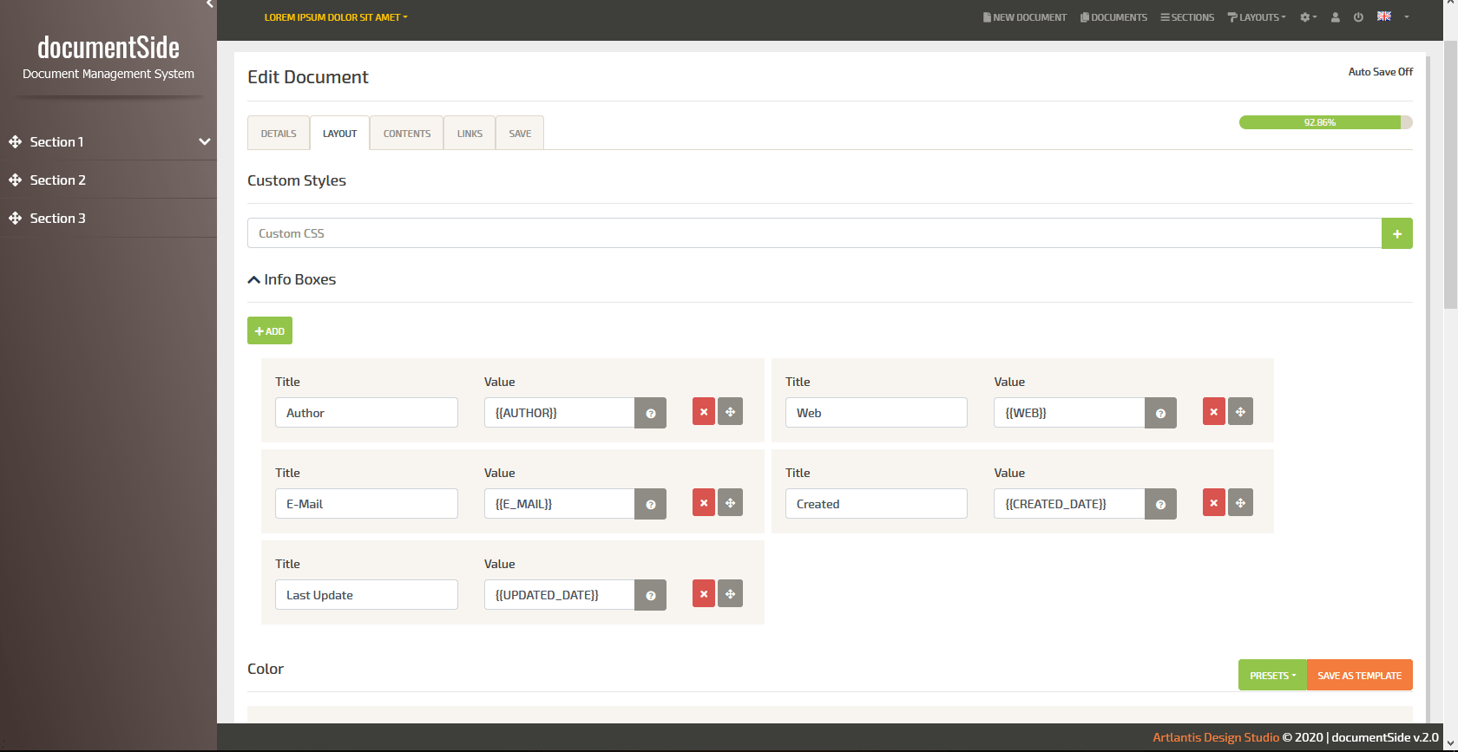The image size is (1458, 752).
Task: Open the Layouts dropdown menu
Action: [1257, 17]
